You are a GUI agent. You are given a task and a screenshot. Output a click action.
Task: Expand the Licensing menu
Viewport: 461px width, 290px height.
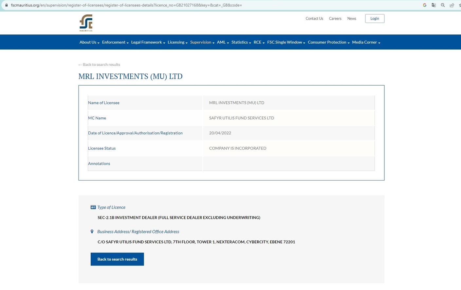point(177,42)
